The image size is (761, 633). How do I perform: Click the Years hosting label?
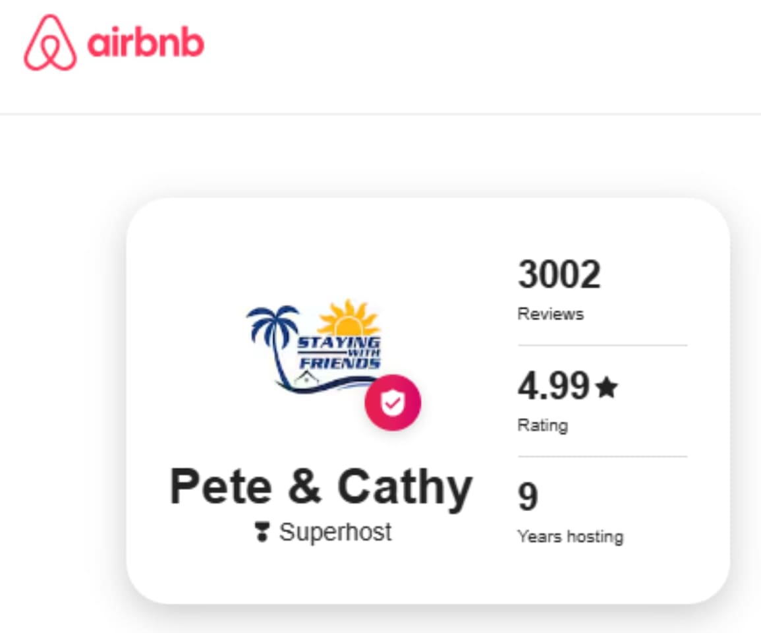tap(569, 536)
